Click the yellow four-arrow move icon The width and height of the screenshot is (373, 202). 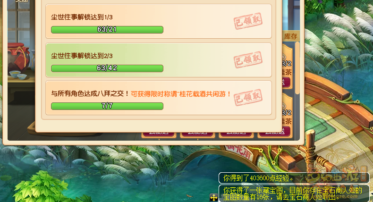click(213, 197)
